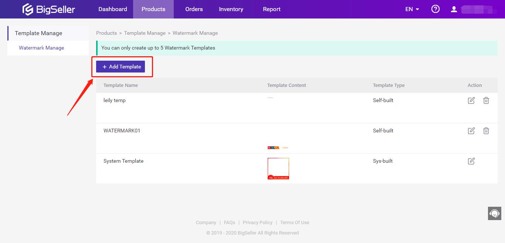
Task: Click the Add Template button
Action: (x=121, y=67)
